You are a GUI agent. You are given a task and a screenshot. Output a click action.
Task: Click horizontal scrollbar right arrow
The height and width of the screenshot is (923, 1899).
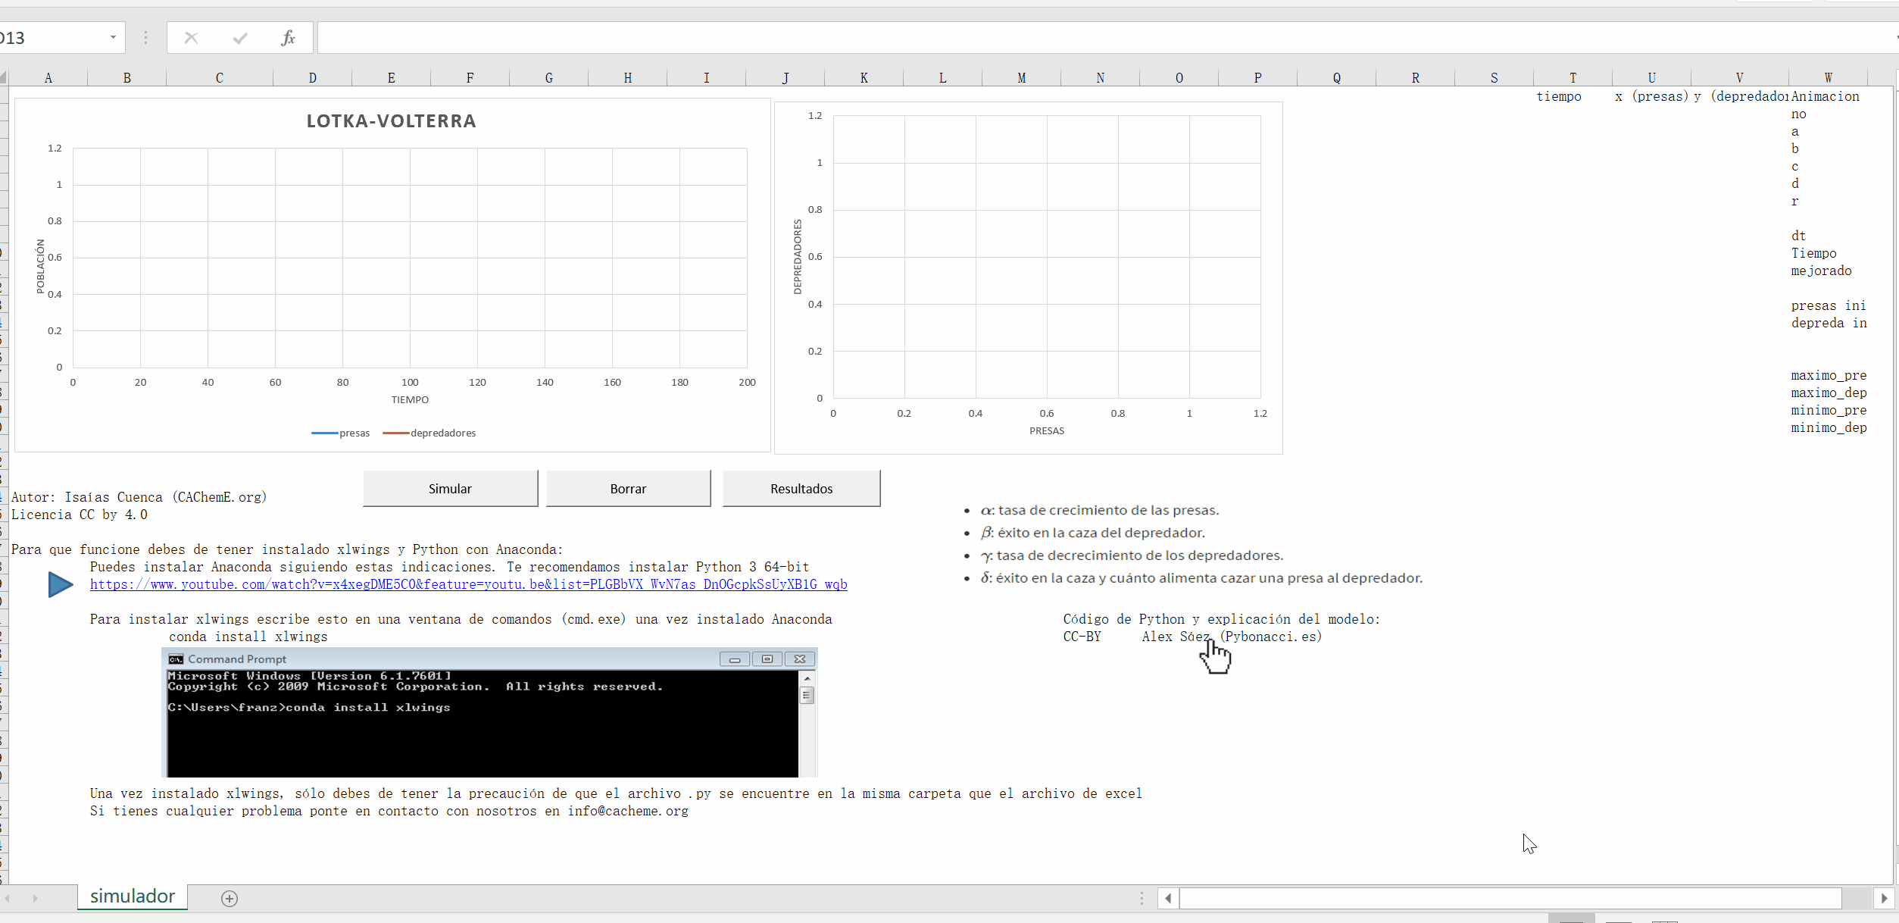[1884, 898]
